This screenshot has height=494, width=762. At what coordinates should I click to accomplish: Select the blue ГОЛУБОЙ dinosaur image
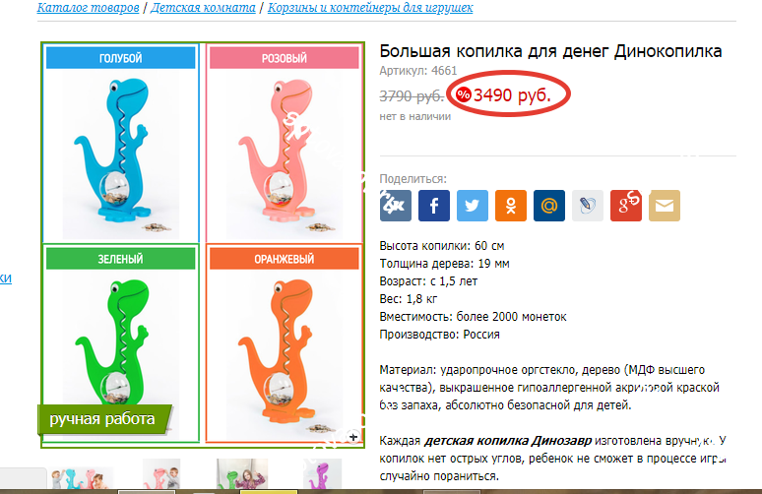coord(120,144)
